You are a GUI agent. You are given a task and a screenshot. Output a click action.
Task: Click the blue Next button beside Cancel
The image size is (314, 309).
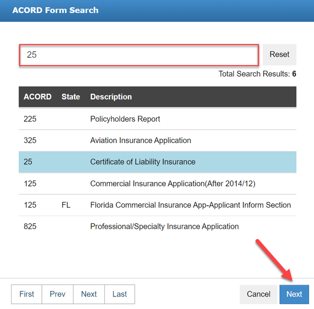pos(294,294)
